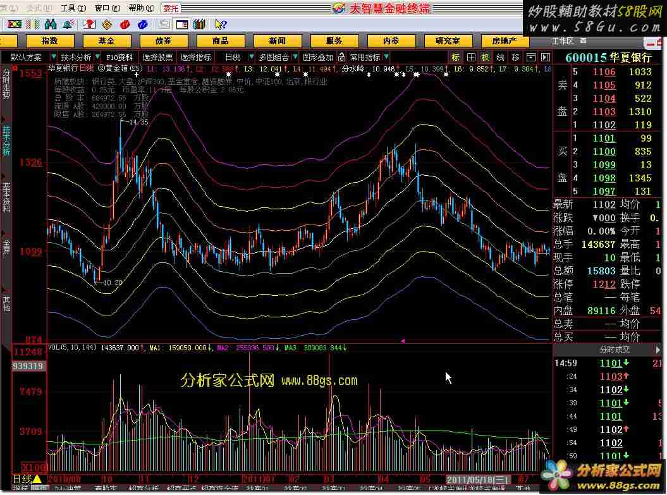Select the 新闻 yellow tab
Screen dimensions: 667x495
[278, 41]
